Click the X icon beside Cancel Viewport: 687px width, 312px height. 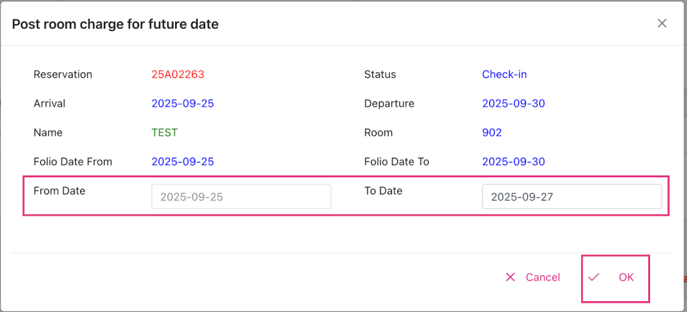tap(510, 277)
